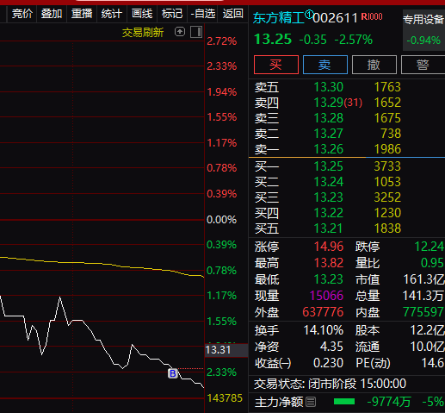The width and height of the screenshot is (445, 413).
Task: Select the 买四 price 13.22
Action: pyautogui.click(x=329, y=213)
